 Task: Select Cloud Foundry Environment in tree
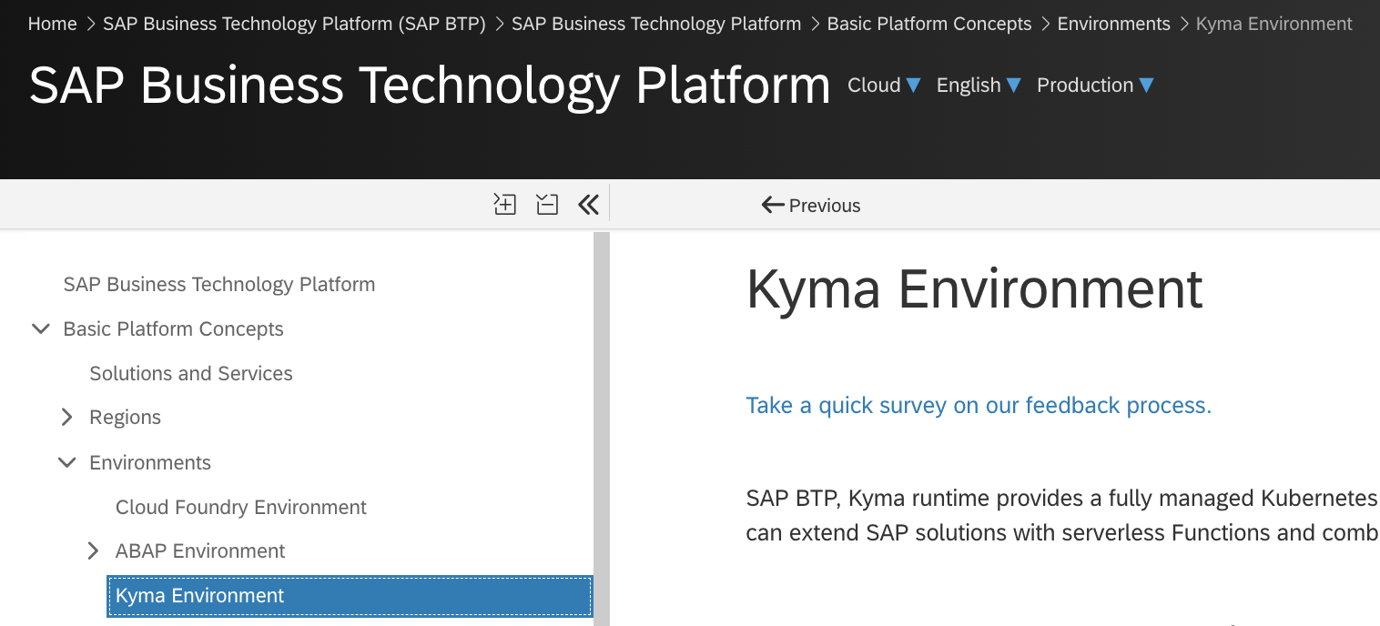coord(240,507)
